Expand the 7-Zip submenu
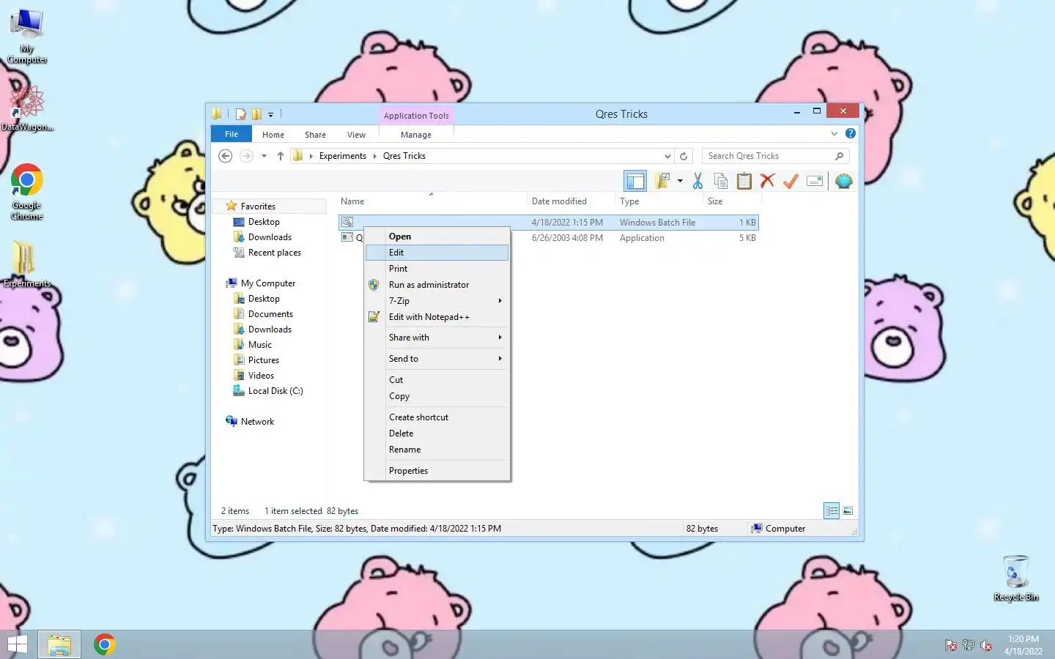This screenshot has width=1055, height=659. click(437, 301)
